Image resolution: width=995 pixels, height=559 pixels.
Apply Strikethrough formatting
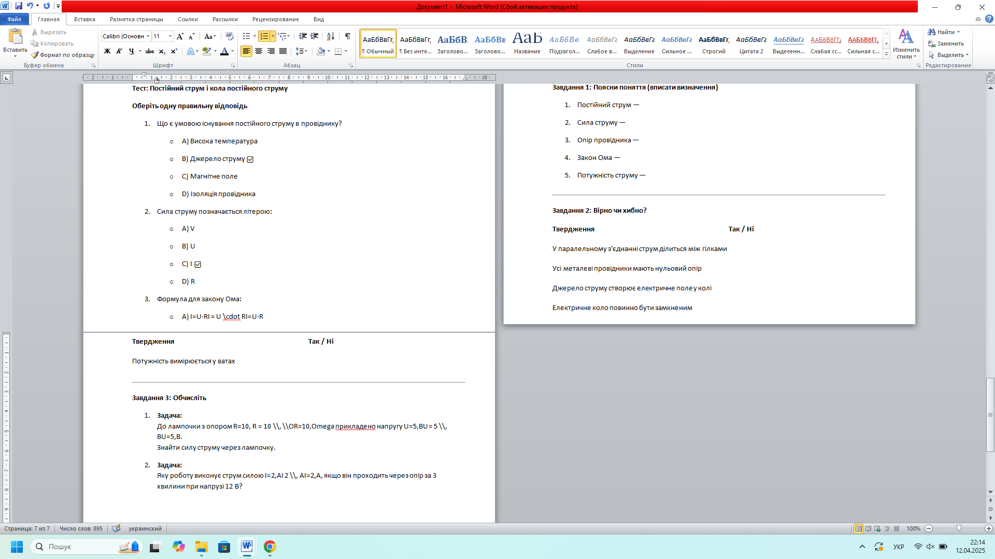pos(150,51)
